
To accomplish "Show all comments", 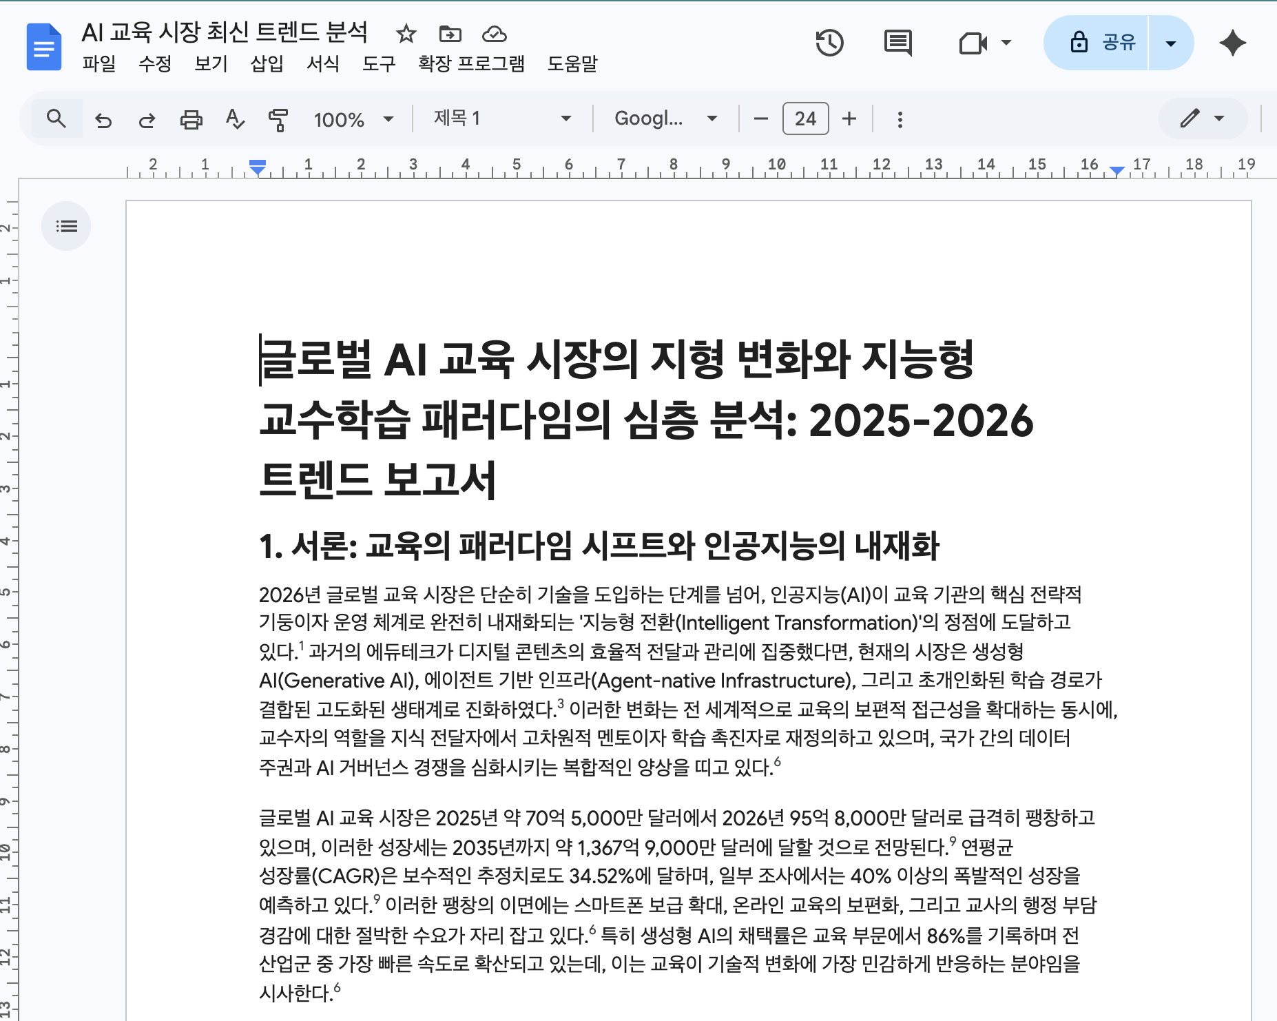I will coord(899,43).
